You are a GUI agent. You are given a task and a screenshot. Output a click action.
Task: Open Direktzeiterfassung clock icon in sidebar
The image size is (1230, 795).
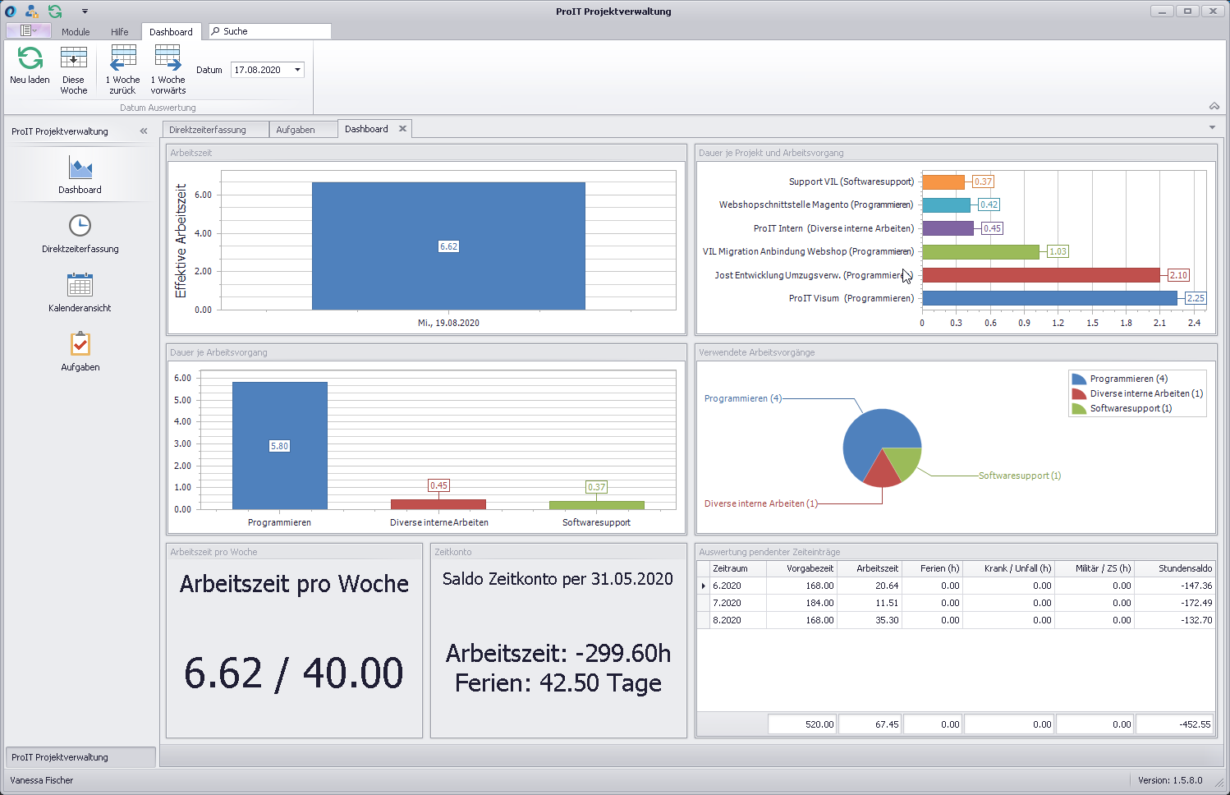coord(80,226)
